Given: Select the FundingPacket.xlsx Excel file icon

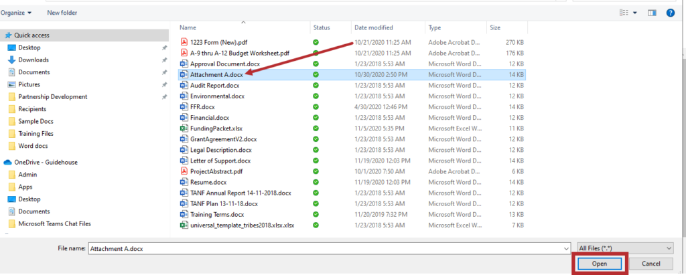Looking at the screenshot, I should tap(184, 128).
